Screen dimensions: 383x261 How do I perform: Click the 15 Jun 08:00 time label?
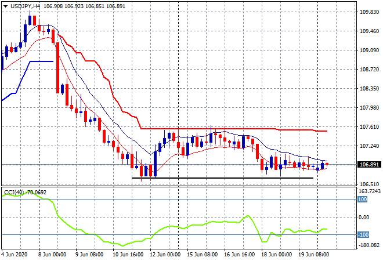pyautogui.click(x=203, y=255)
